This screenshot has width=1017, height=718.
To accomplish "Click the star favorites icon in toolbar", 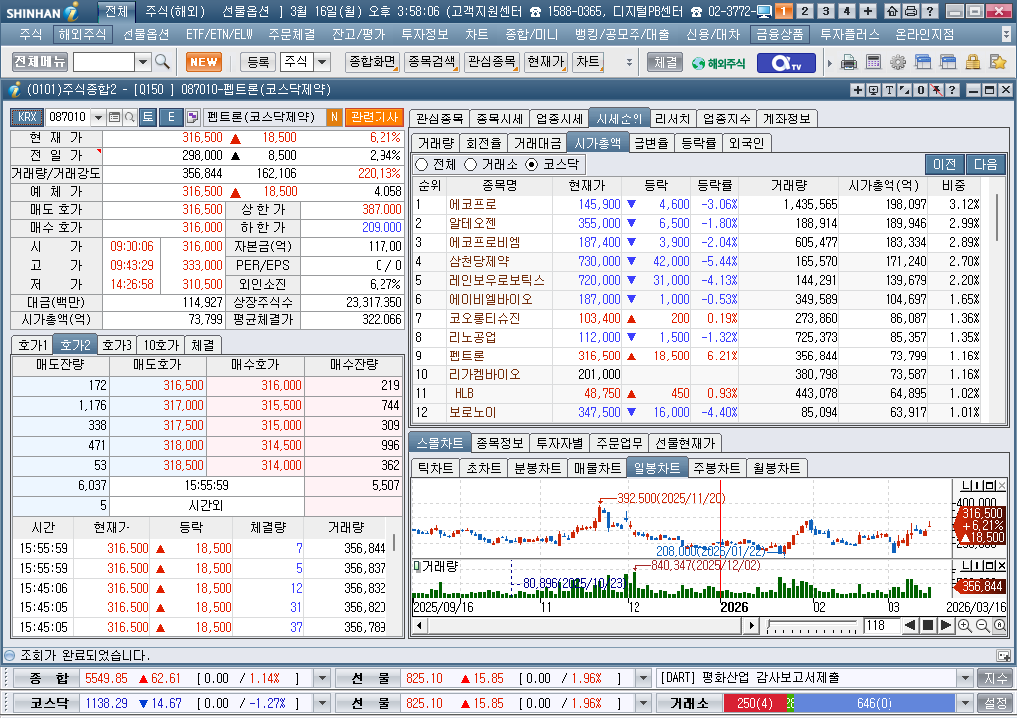I will (997, 63).
